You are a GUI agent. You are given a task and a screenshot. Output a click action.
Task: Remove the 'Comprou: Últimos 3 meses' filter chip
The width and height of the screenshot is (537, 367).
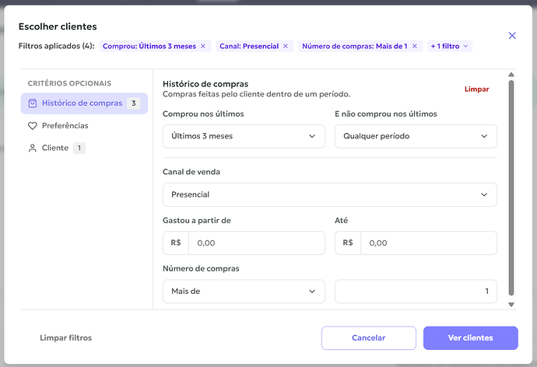point(203,46)
